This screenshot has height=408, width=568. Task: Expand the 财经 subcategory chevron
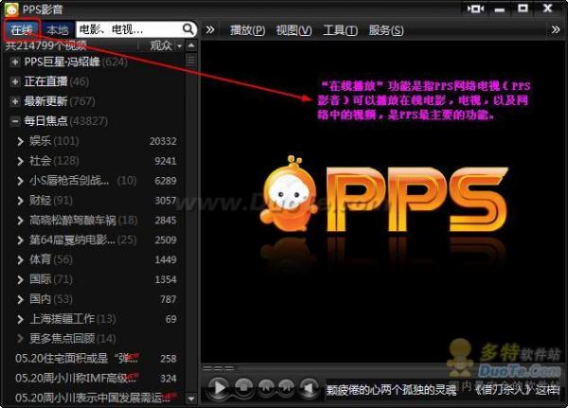click(20, 201)
